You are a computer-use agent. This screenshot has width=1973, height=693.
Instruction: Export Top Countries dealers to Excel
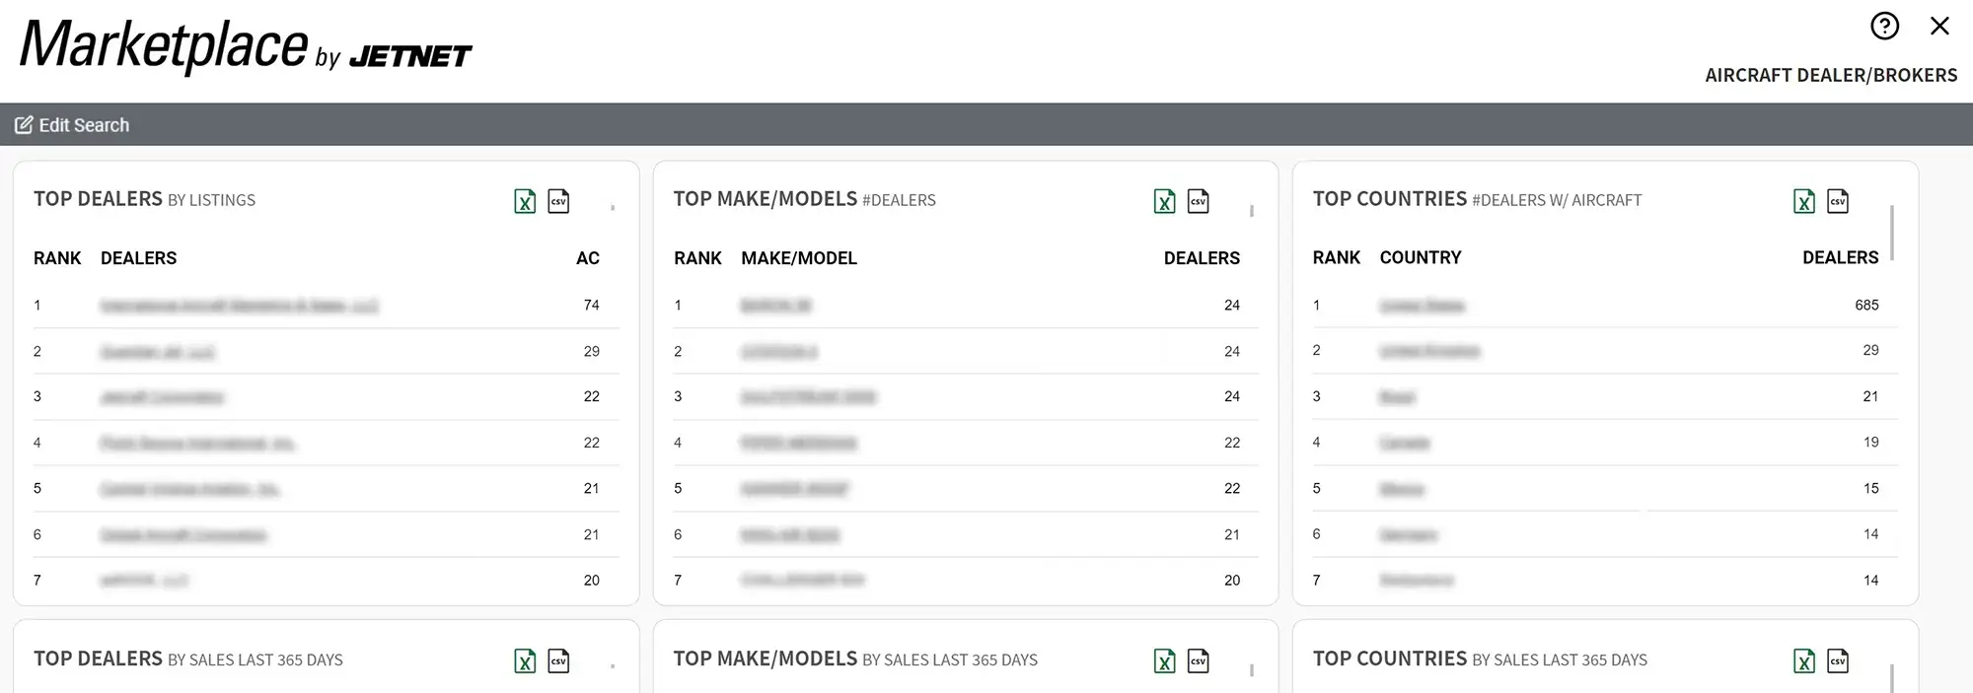pyautogui.click(x=1803, y=201)
